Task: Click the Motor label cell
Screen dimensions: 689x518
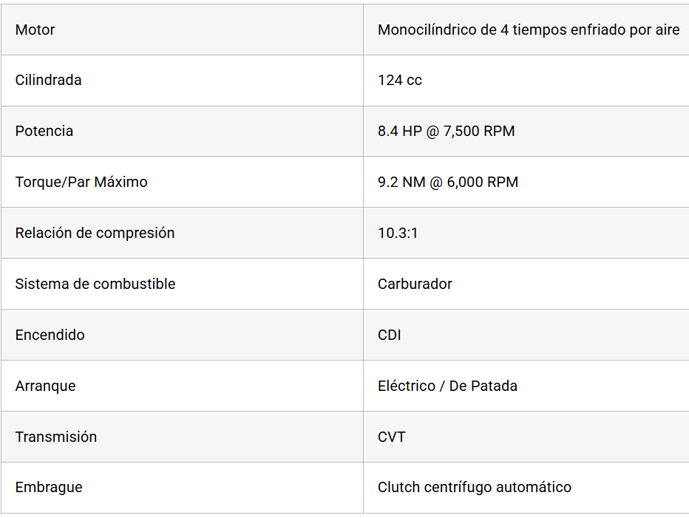Action: coord(35,30)
